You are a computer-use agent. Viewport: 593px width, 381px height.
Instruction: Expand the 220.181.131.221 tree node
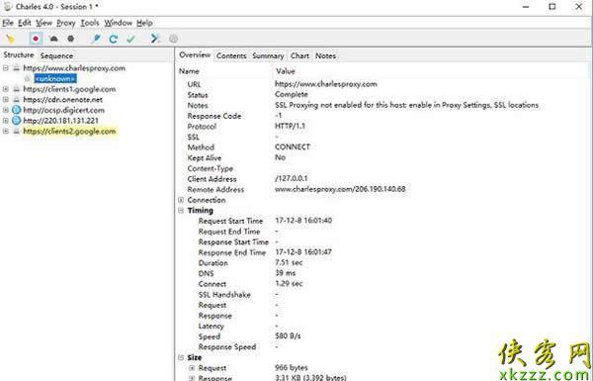coord(6,121)
